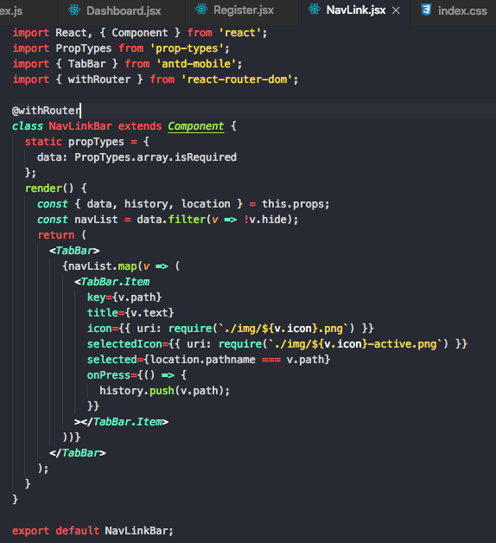Click 'NavLinkBar' in the class declaration
The image size is (496, 543).
tap(80, 126)
